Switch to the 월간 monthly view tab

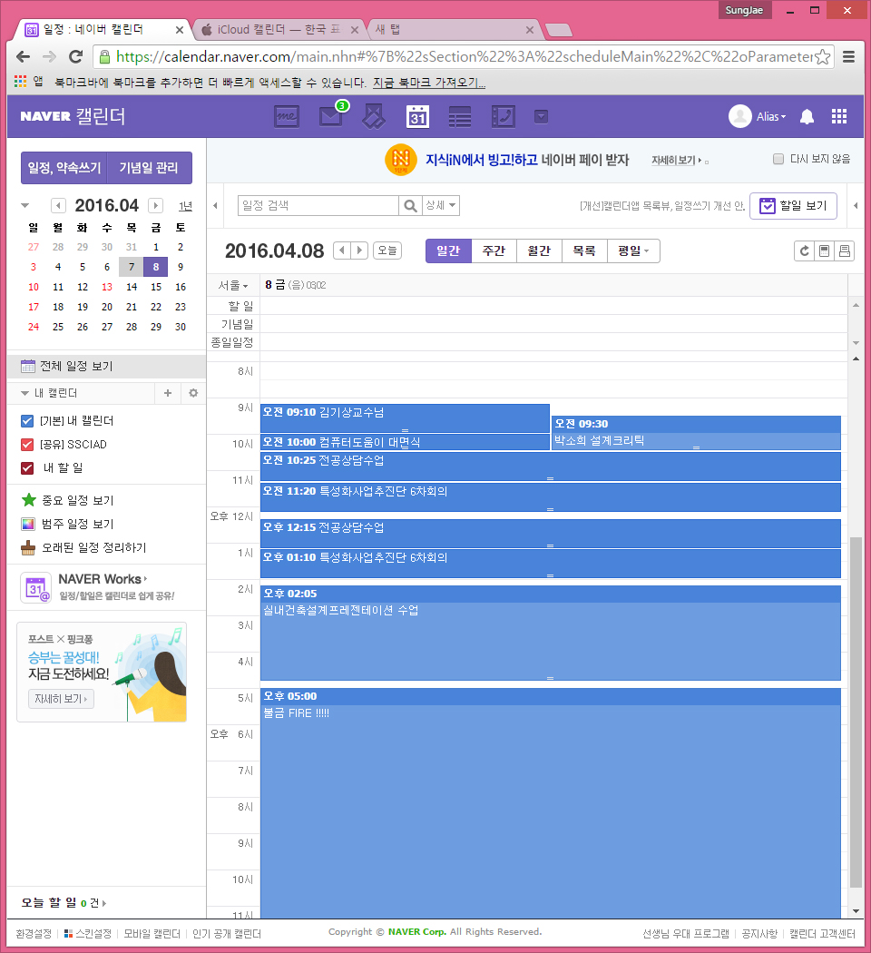[539, 251]
